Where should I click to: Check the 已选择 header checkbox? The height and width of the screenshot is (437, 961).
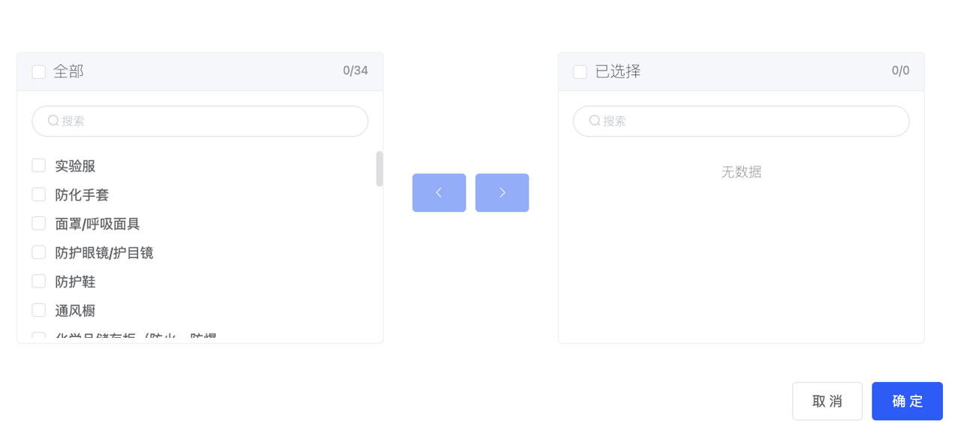[x=580, y=72]
